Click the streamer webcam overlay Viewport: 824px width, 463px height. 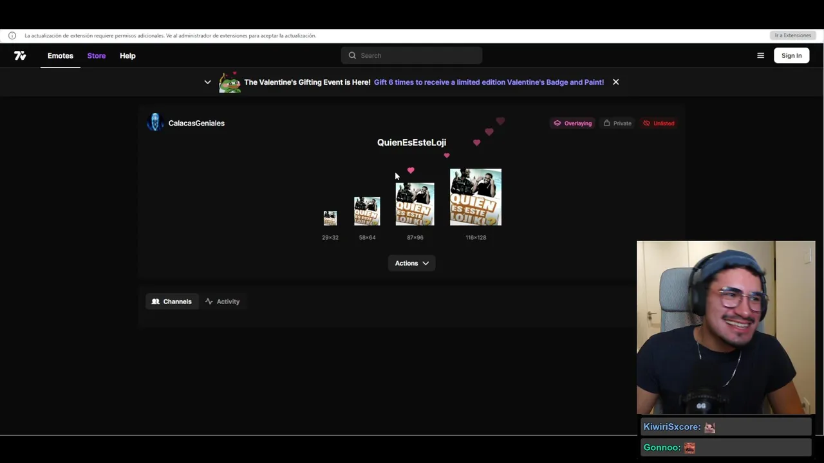point(726,328)
